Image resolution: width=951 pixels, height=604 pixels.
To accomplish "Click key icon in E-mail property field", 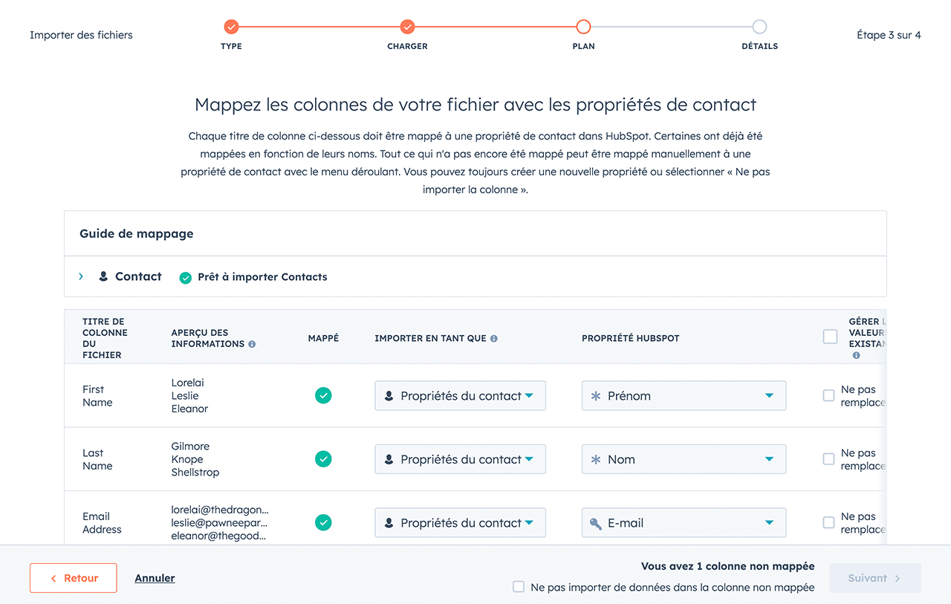I will pyautogui.click(x=596, y=524).
